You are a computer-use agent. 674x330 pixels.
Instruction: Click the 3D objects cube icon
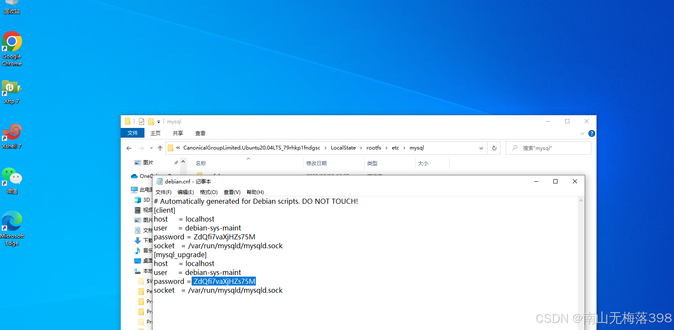(x=138, y=200)
